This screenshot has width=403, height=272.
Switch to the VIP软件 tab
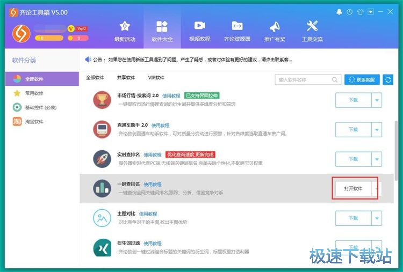click(156, 77)
